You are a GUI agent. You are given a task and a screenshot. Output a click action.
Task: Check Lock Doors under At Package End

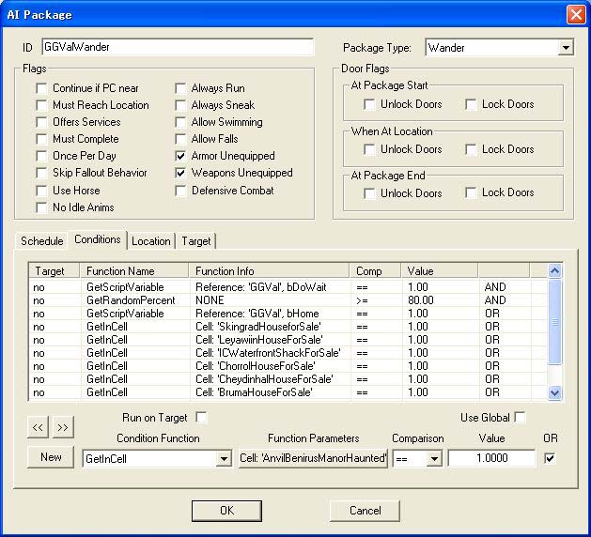click(x=471, y=193)
